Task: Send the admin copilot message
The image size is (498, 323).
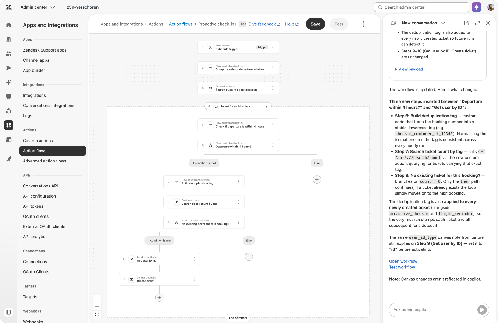Action: pos(482,310)
